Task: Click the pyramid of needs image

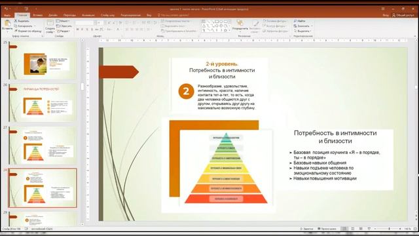Action: [x=226, y=168]
